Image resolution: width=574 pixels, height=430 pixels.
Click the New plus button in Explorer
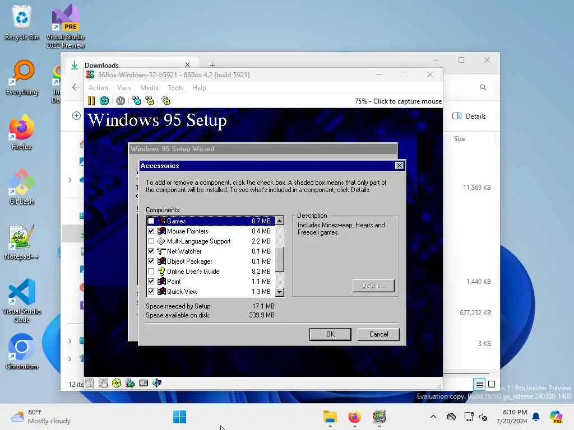click(x=76, y=116)
